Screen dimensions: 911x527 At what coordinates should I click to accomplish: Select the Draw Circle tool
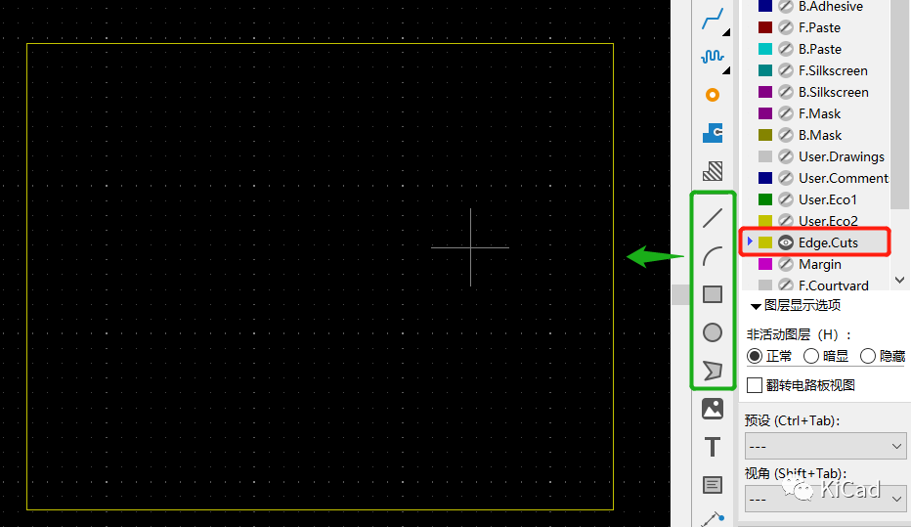point(713,332)
